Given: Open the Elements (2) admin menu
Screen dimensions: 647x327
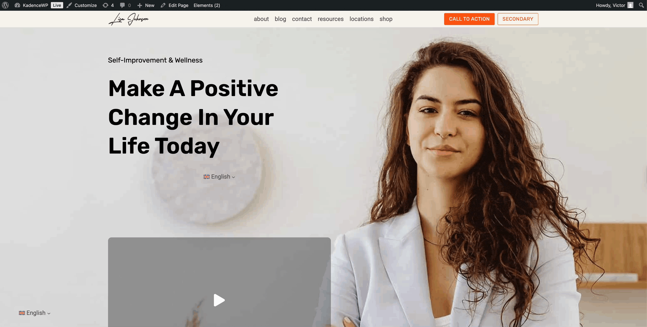Looking at the screenshot, I should (x=207, y=5).
